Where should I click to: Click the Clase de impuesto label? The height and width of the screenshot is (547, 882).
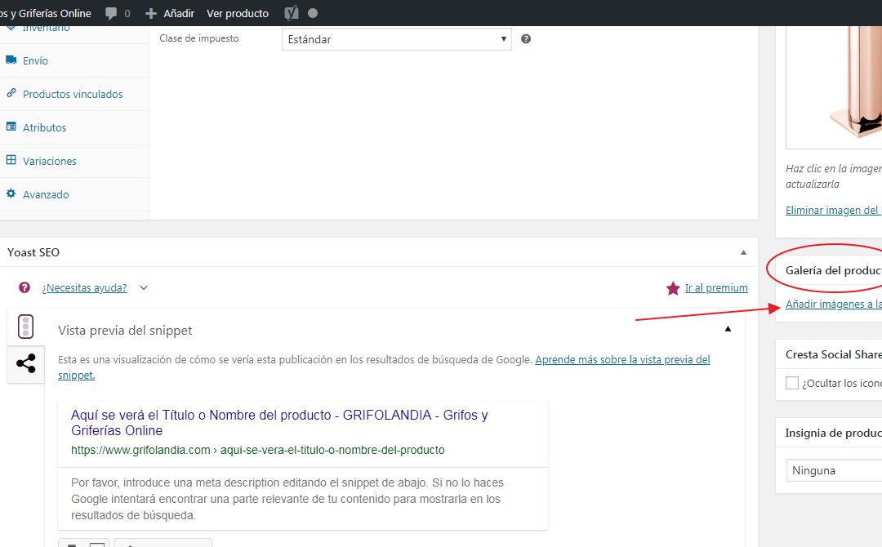click(x=198, y=38)
